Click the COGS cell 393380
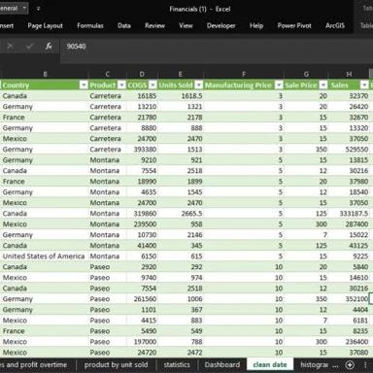Screen dimensions: 373x373 (x=142, y=150)
